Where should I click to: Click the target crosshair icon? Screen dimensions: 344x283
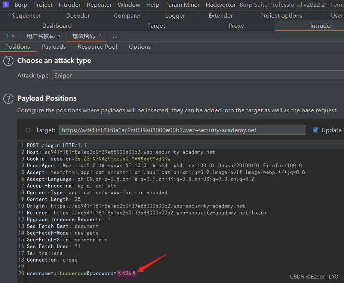click(28, 130)
